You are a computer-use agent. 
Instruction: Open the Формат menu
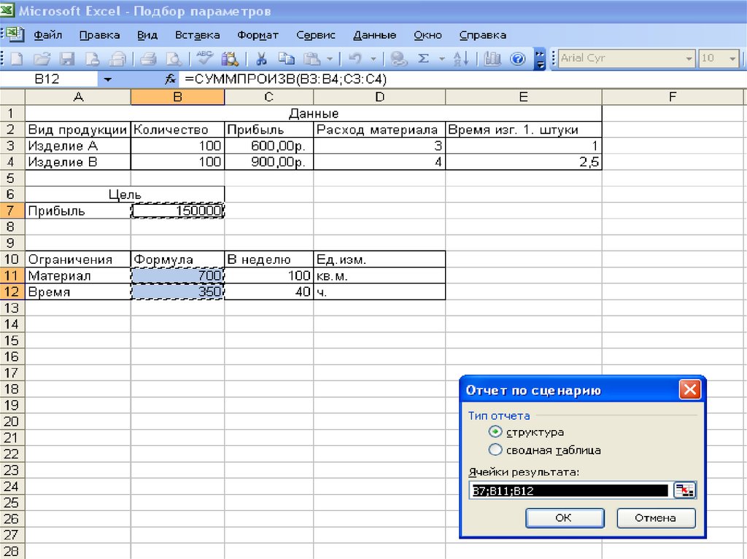tap(258, 35)
